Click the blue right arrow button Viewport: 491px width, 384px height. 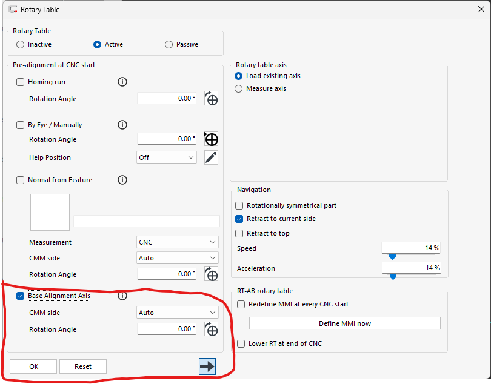pos(207,366)
